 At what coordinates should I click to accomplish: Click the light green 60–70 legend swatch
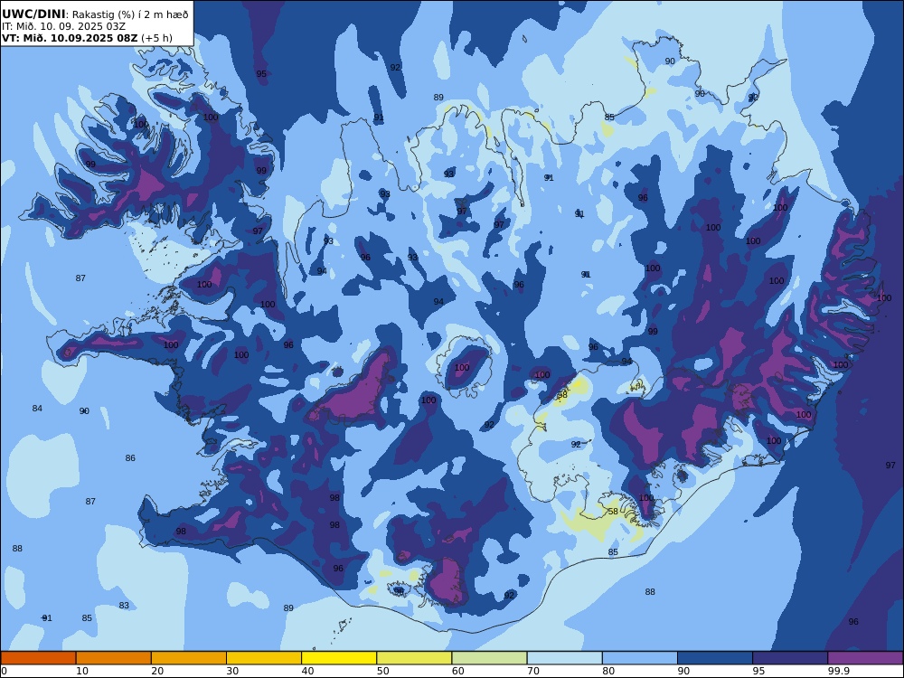pyautogui.click(x=489, y=658)
